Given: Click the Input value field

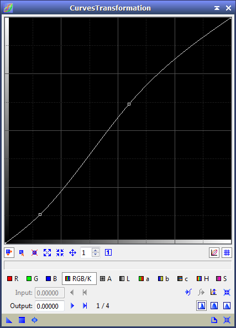Looking at the screenshot, I should pyautogui.click(x=50, y=293).
